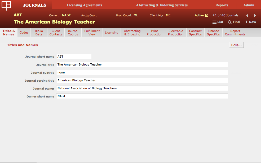
Task: Go to the next journal record arrow
Action: pyautogui.click(x=255, y=16)
